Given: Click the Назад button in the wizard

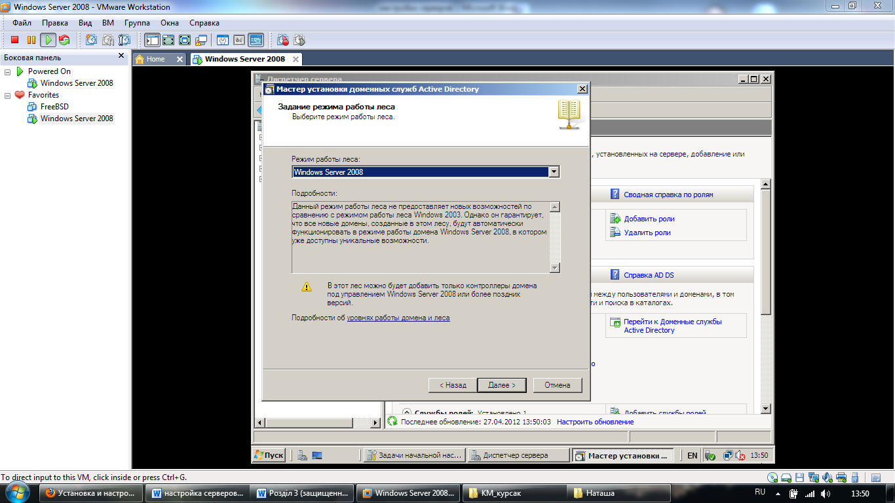Looking at the screenshot, I should pos(453,385).
